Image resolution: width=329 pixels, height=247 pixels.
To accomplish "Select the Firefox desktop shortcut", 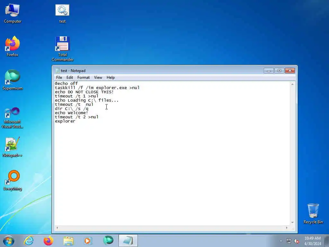I will click(13, 46).
